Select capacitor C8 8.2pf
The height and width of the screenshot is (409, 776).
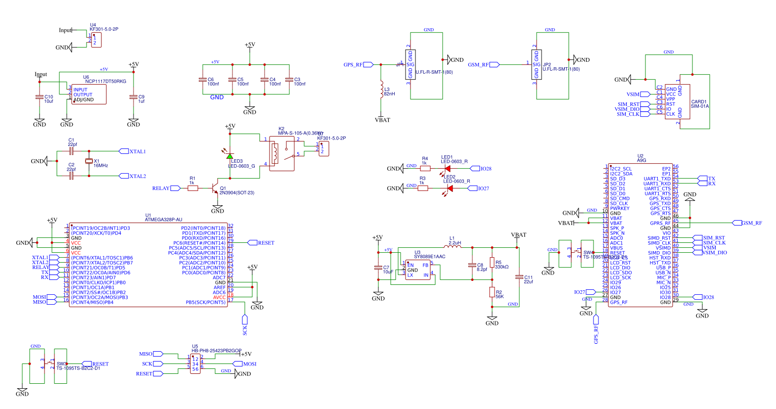point(472,265)
